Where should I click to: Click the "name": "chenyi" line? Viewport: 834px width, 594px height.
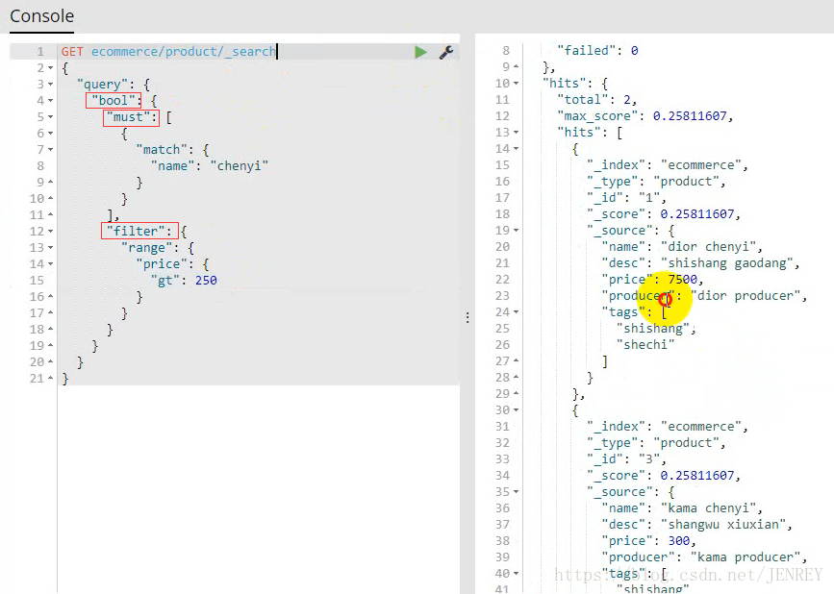pos(210,166)
